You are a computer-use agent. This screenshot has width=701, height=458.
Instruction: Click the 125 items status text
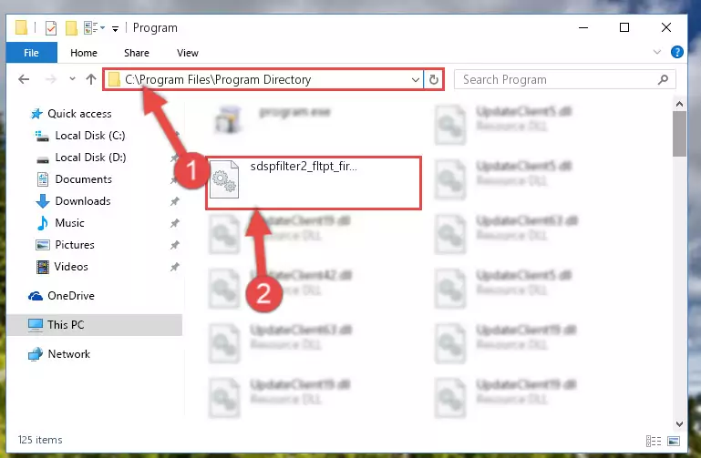40,440
